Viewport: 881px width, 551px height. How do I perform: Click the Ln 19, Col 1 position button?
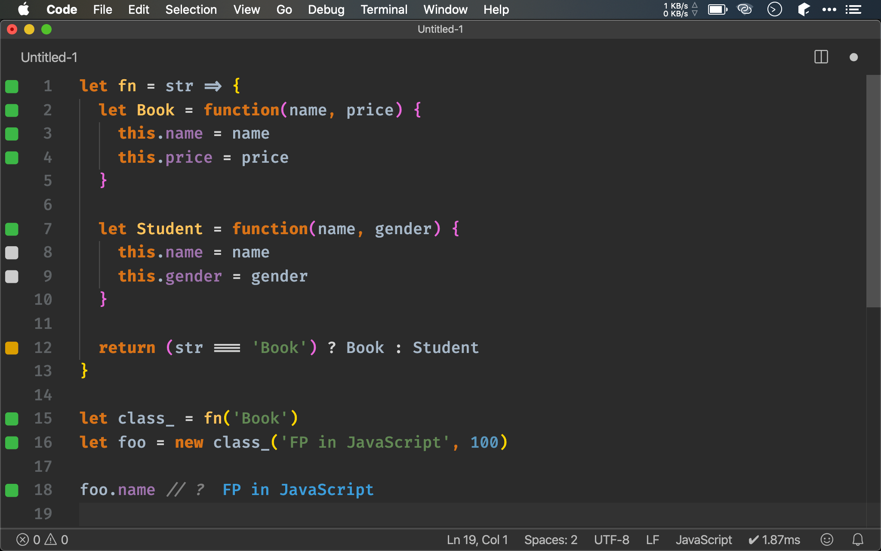tap(477, 539)
